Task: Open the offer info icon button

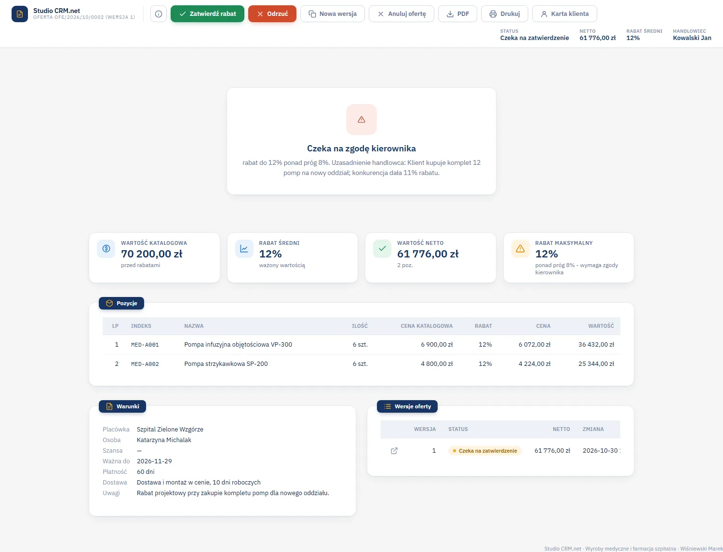Action: point(159,14)
